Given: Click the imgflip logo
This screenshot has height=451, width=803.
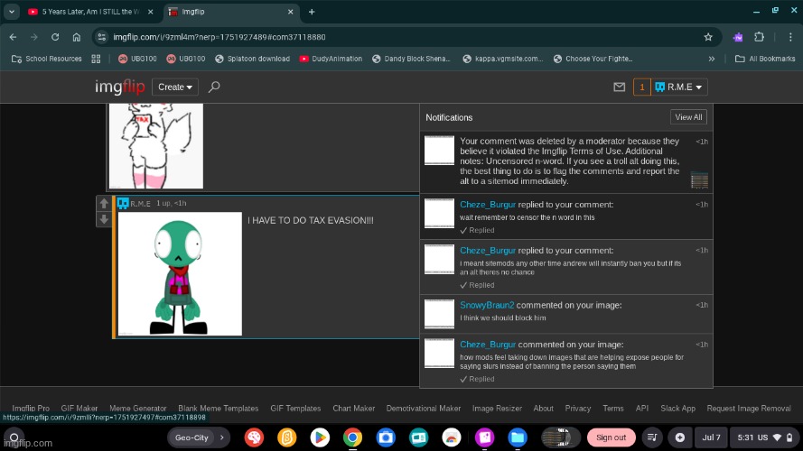Looking at the screenshot, I should pos(120,87).
